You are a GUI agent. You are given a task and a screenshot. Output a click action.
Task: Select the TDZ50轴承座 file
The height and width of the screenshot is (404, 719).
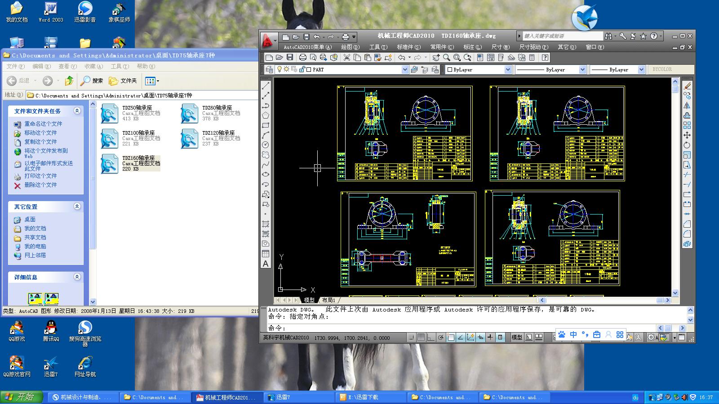[130, 114]
